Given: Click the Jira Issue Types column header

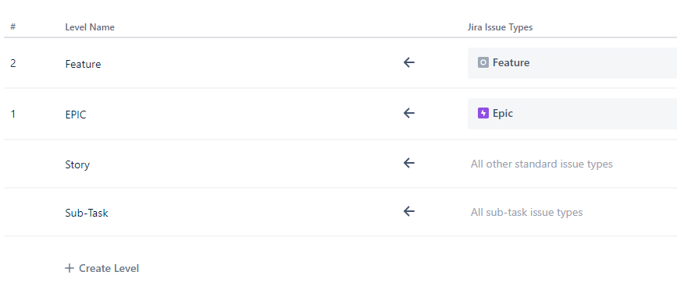Looking at the screenshot, I should pos(500,27).
